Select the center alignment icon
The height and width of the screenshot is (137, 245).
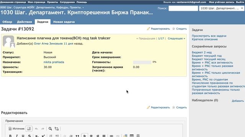pyautogui.click(x=91, y=136)
